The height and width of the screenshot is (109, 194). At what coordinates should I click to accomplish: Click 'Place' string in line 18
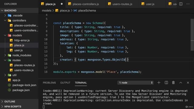coord(111,72)
